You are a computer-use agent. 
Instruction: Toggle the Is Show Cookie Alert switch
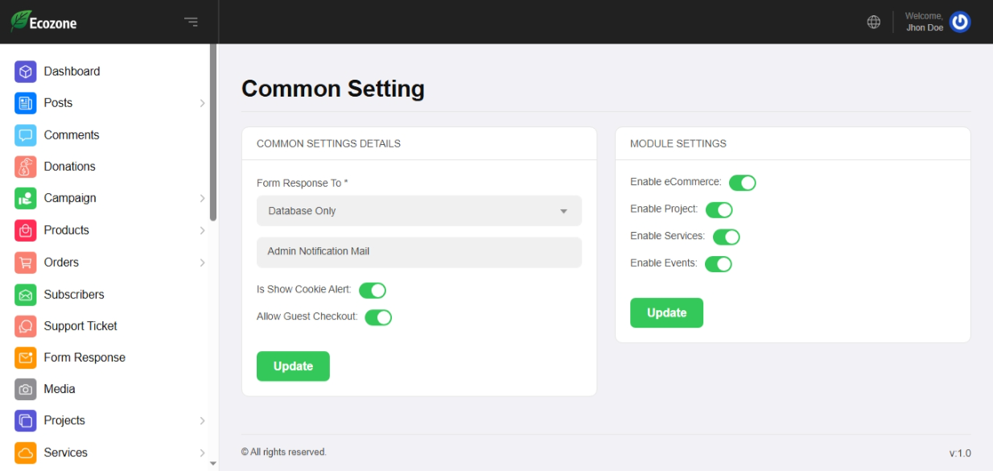tap(373, 290)
